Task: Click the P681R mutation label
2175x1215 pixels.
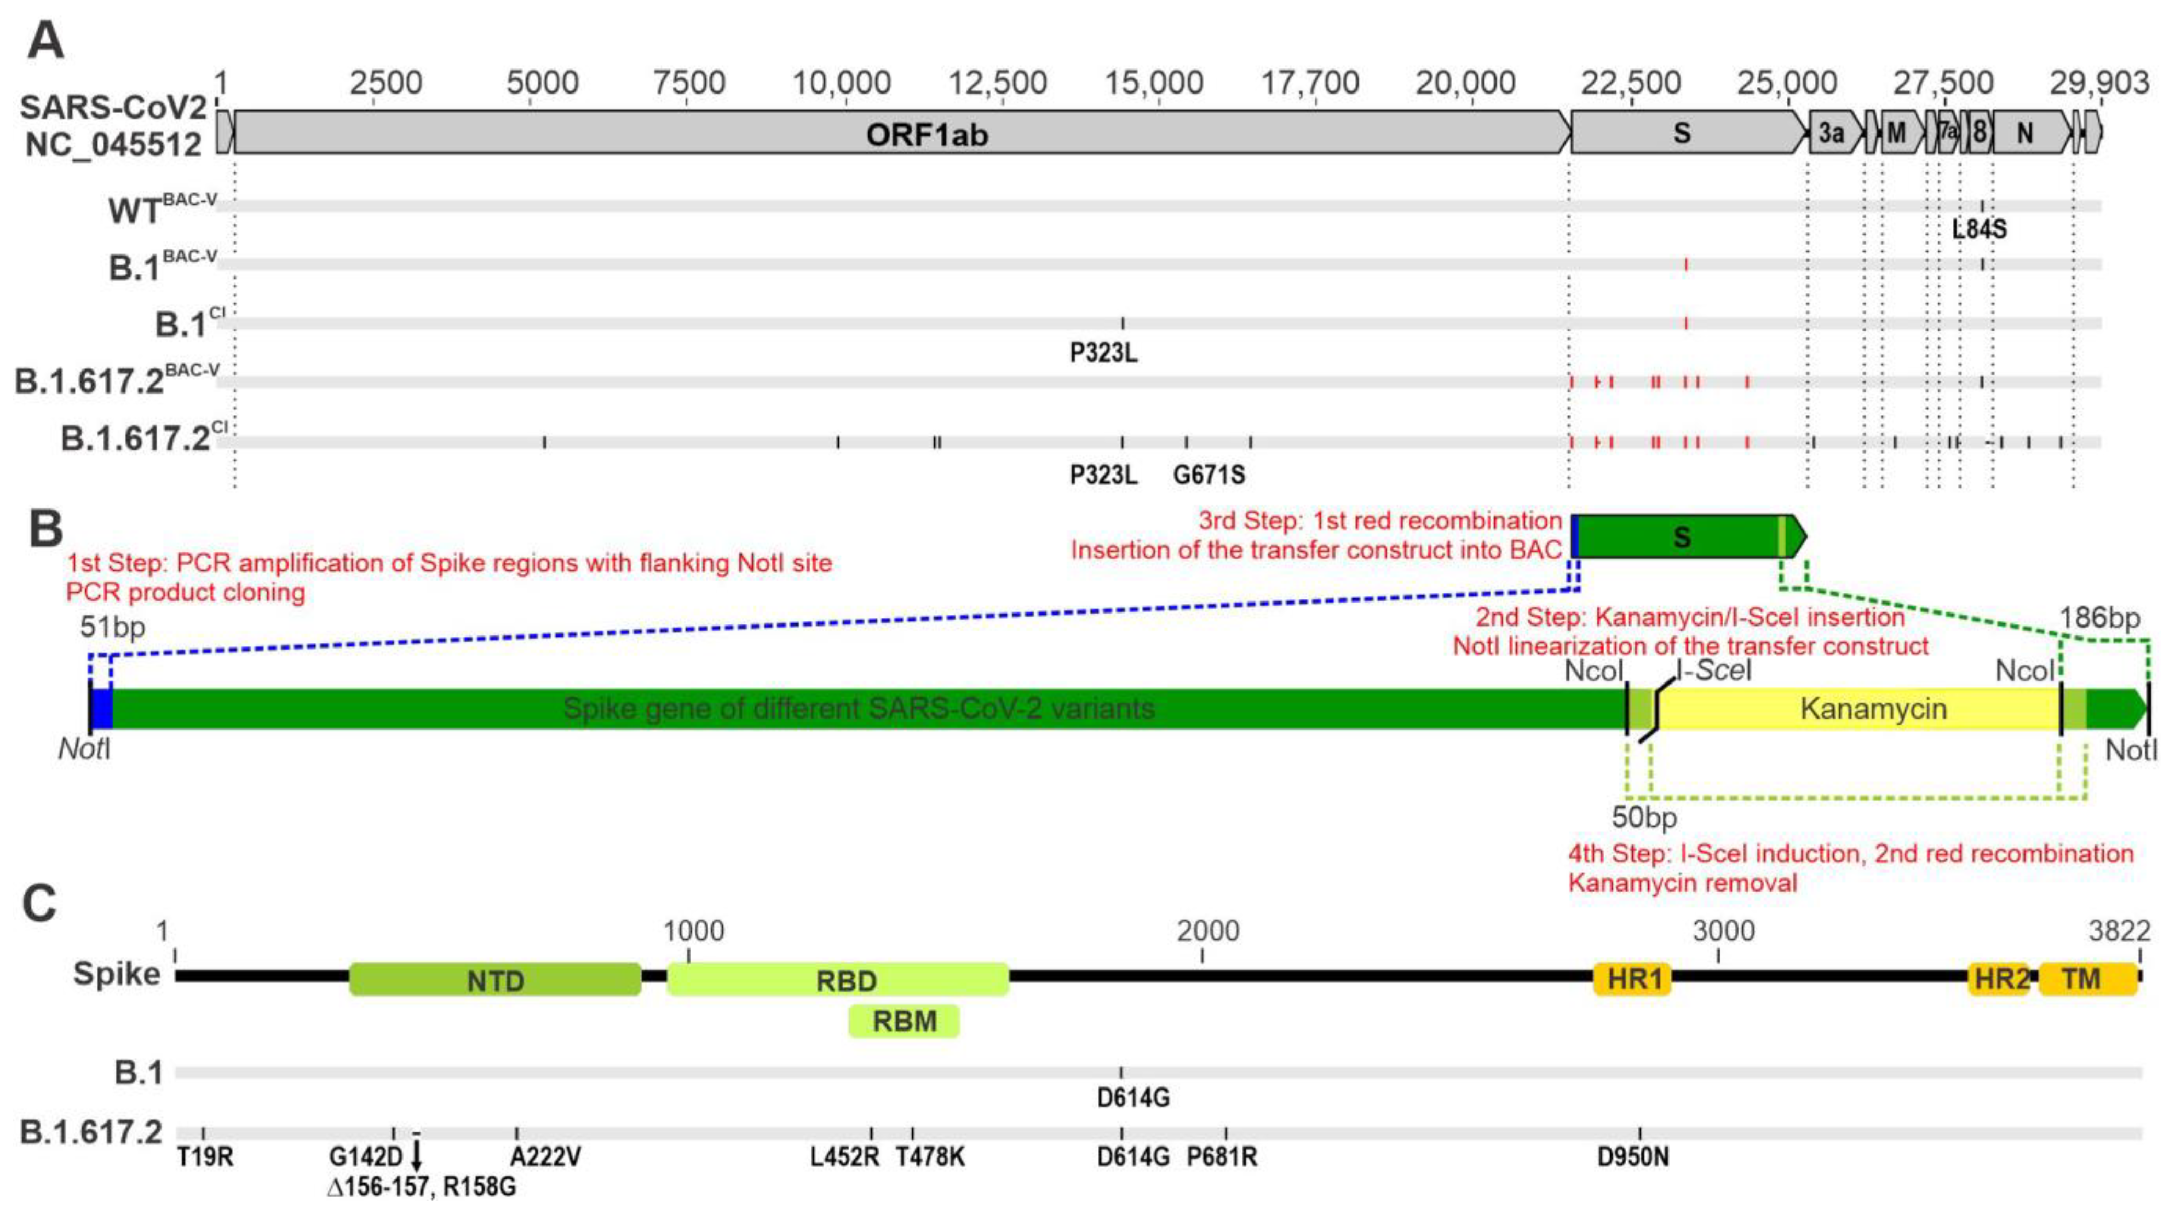Action: click(1222, 1157)
